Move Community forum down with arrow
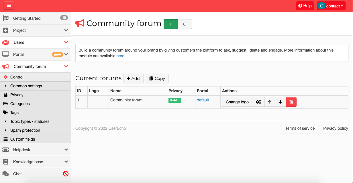This screenshot has height=183, width=353. tap(281, 102)
